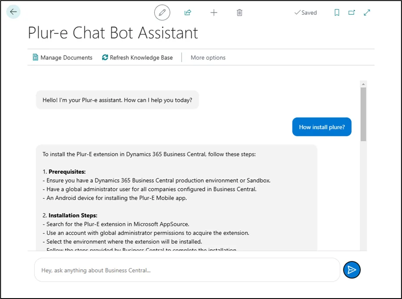The height and width of the screenshot is (299, 402).
Task: Click the Refresh Knowledge Base sync icon
Action: (105, 57)
